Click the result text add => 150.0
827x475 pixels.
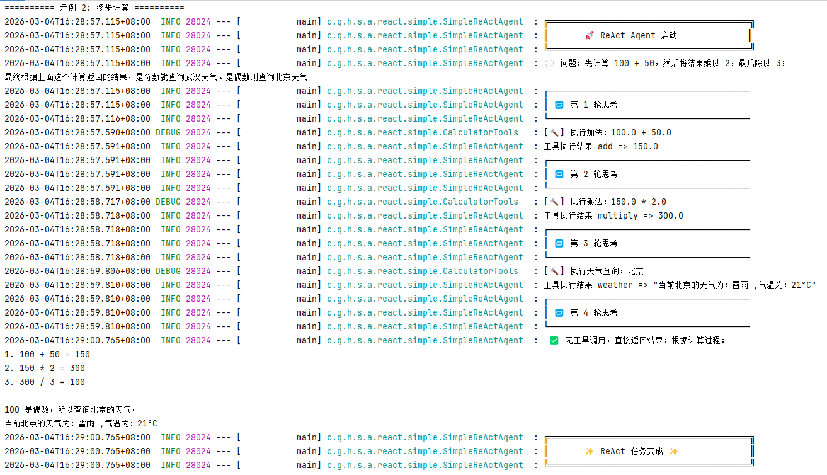pyautogui.click(x=627, y=147)
